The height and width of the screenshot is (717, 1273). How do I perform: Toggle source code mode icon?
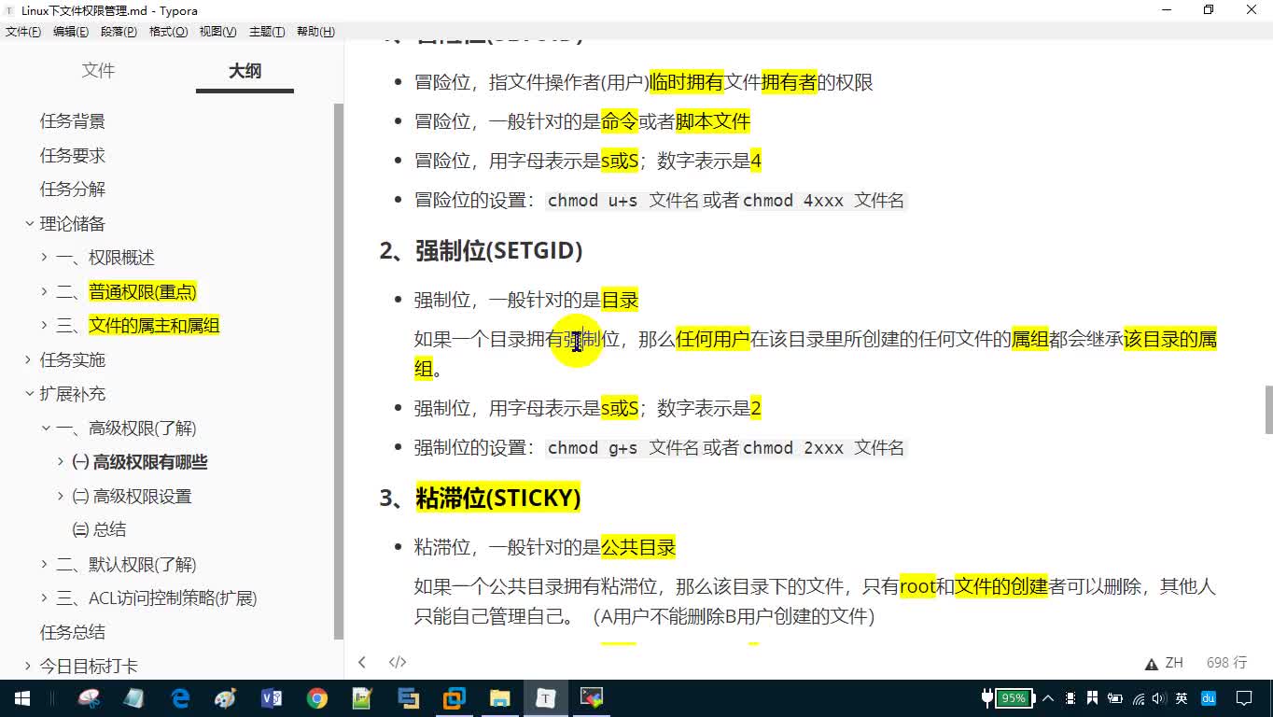(398, 662)
